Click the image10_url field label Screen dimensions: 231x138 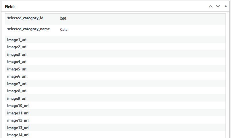pyautogui.click(x=18, y=106)
